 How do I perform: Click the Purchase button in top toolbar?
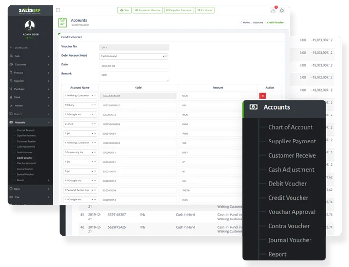coord(205,10)
